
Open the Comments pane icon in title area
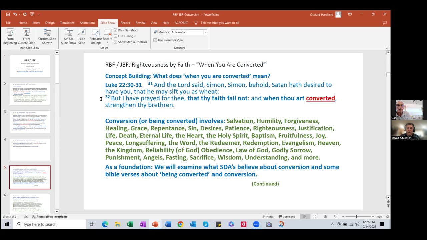point(385,23)
